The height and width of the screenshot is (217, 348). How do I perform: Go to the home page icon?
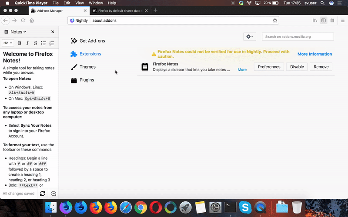(x=32, y=20)
